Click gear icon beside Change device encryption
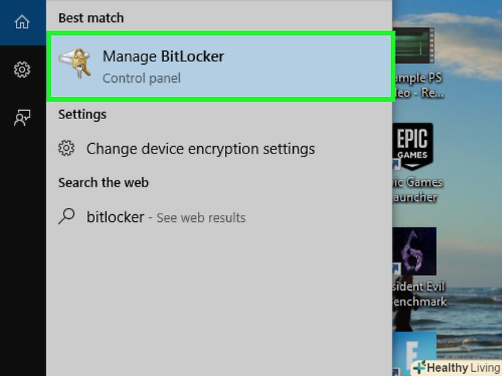502x376 pixels. coord(66,148)
